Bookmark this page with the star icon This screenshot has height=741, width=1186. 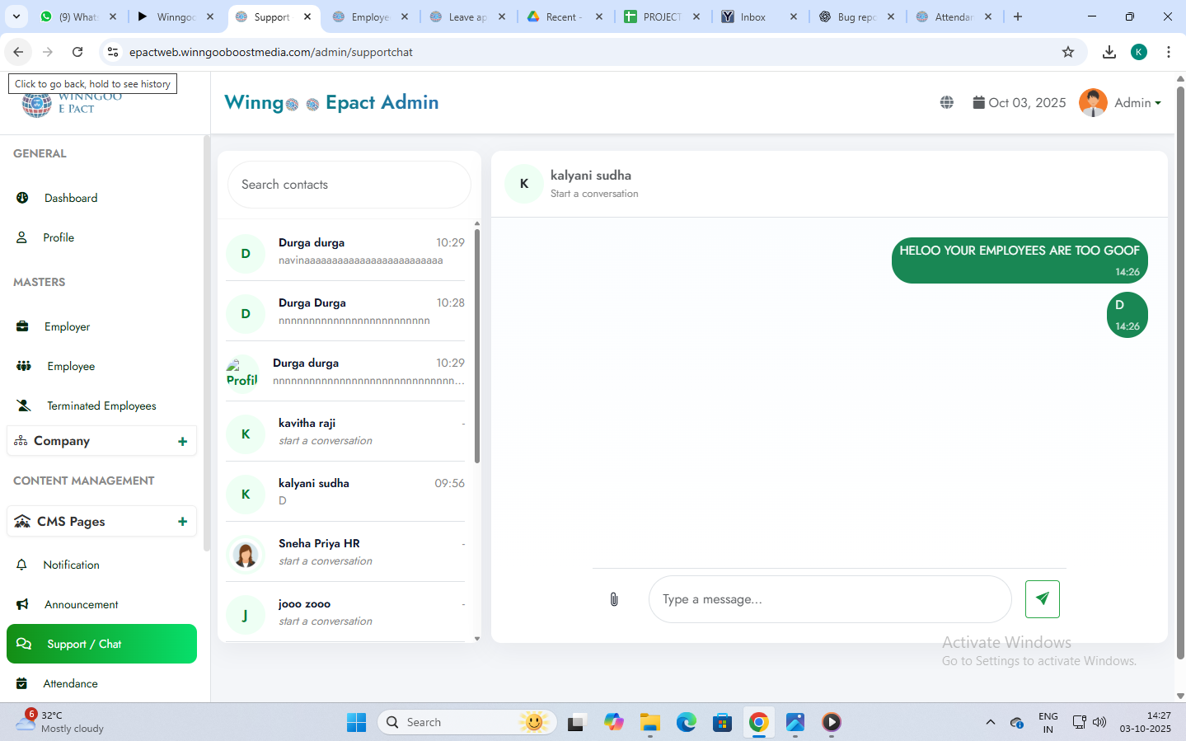tap(1068, 52)
